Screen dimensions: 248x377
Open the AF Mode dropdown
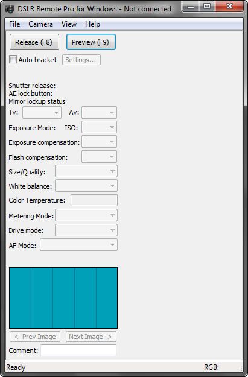coord(78,245)
